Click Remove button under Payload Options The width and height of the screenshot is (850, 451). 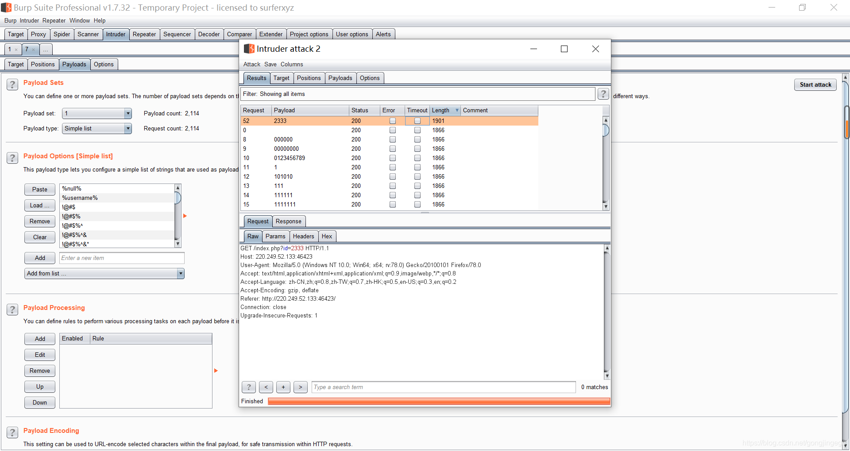pyautogui.click(x=40, y=221)
